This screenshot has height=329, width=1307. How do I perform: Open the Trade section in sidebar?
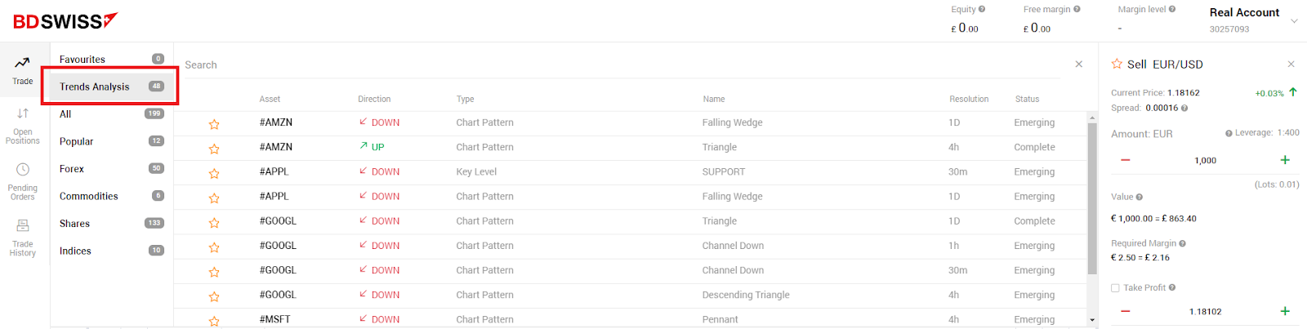coord(23,69)
